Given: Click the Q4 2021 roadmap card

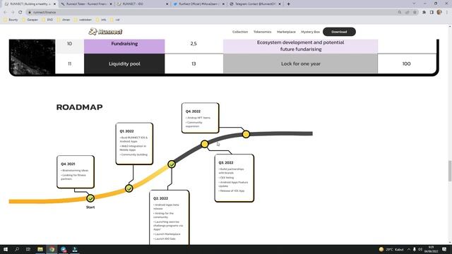Looking at the screenshot, I should (x=76, y=172).
